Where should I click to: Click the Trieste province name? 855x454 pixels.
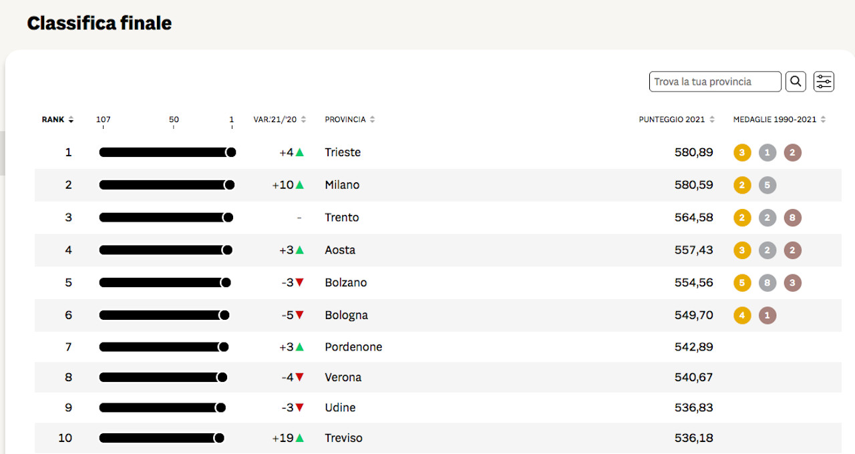click(x=343, y=152)
